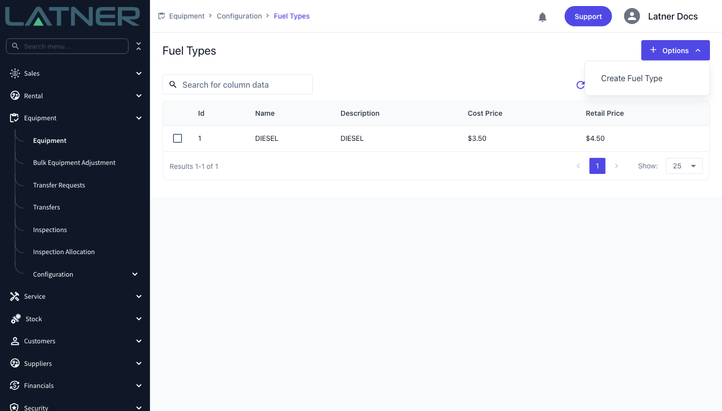The image size is (722, 411).
Task: Click the Suppliers sidebar icon
Action: [x=15, y=363]
